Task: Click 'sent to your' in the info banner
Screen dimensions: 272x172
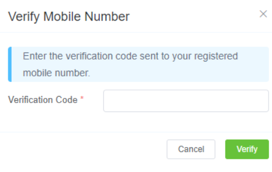Action: 165,56
